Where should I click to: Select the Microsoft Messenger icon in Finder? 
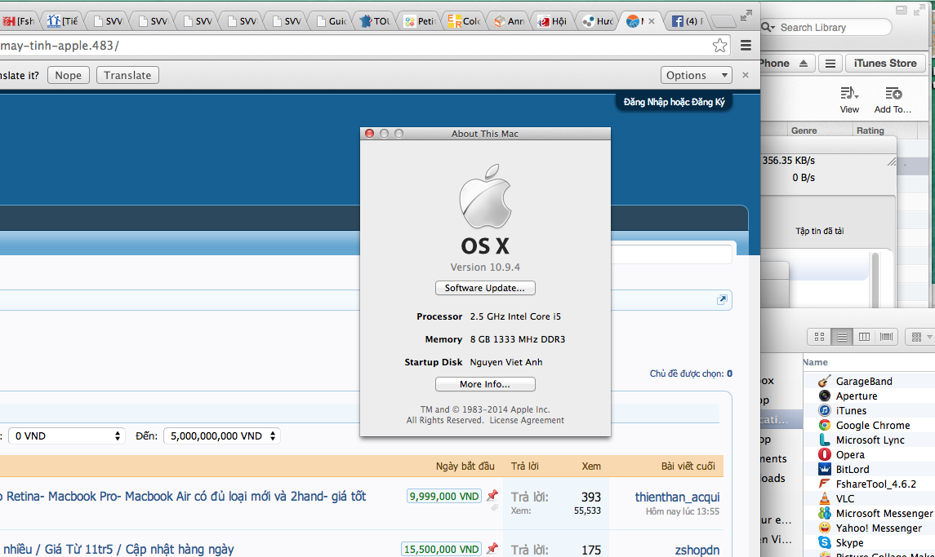point(825,513)
